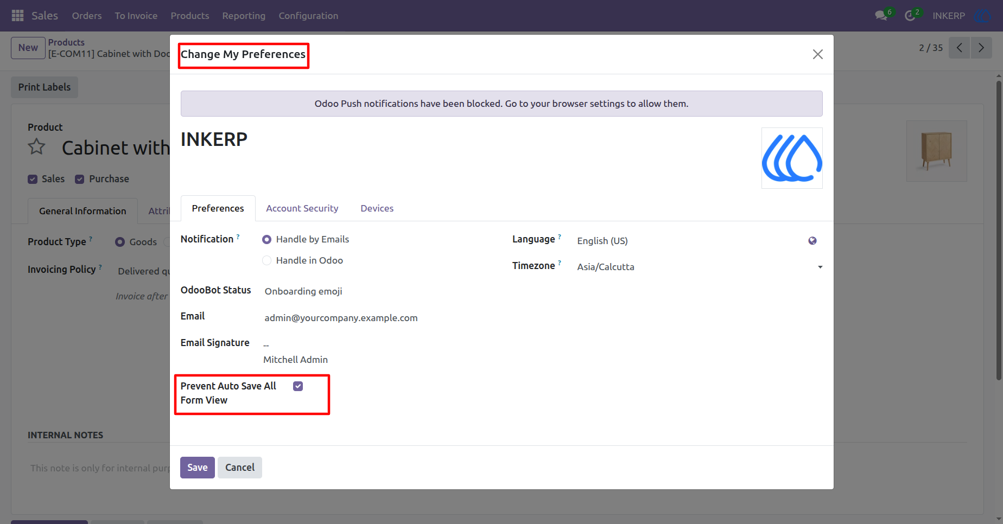Go to next record arrow

coord(981,48)
